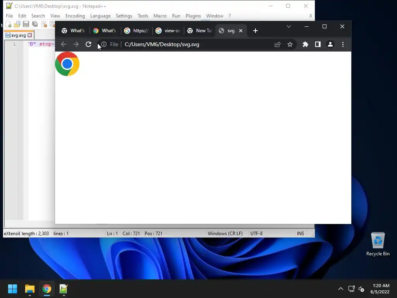Open Notepad++ Macro menu

click(x=160, y=16)
